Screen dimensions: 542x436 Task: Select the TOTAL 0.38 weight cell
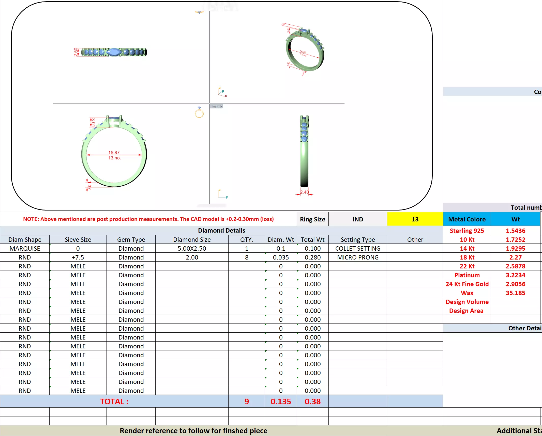(x=312, y=401)
